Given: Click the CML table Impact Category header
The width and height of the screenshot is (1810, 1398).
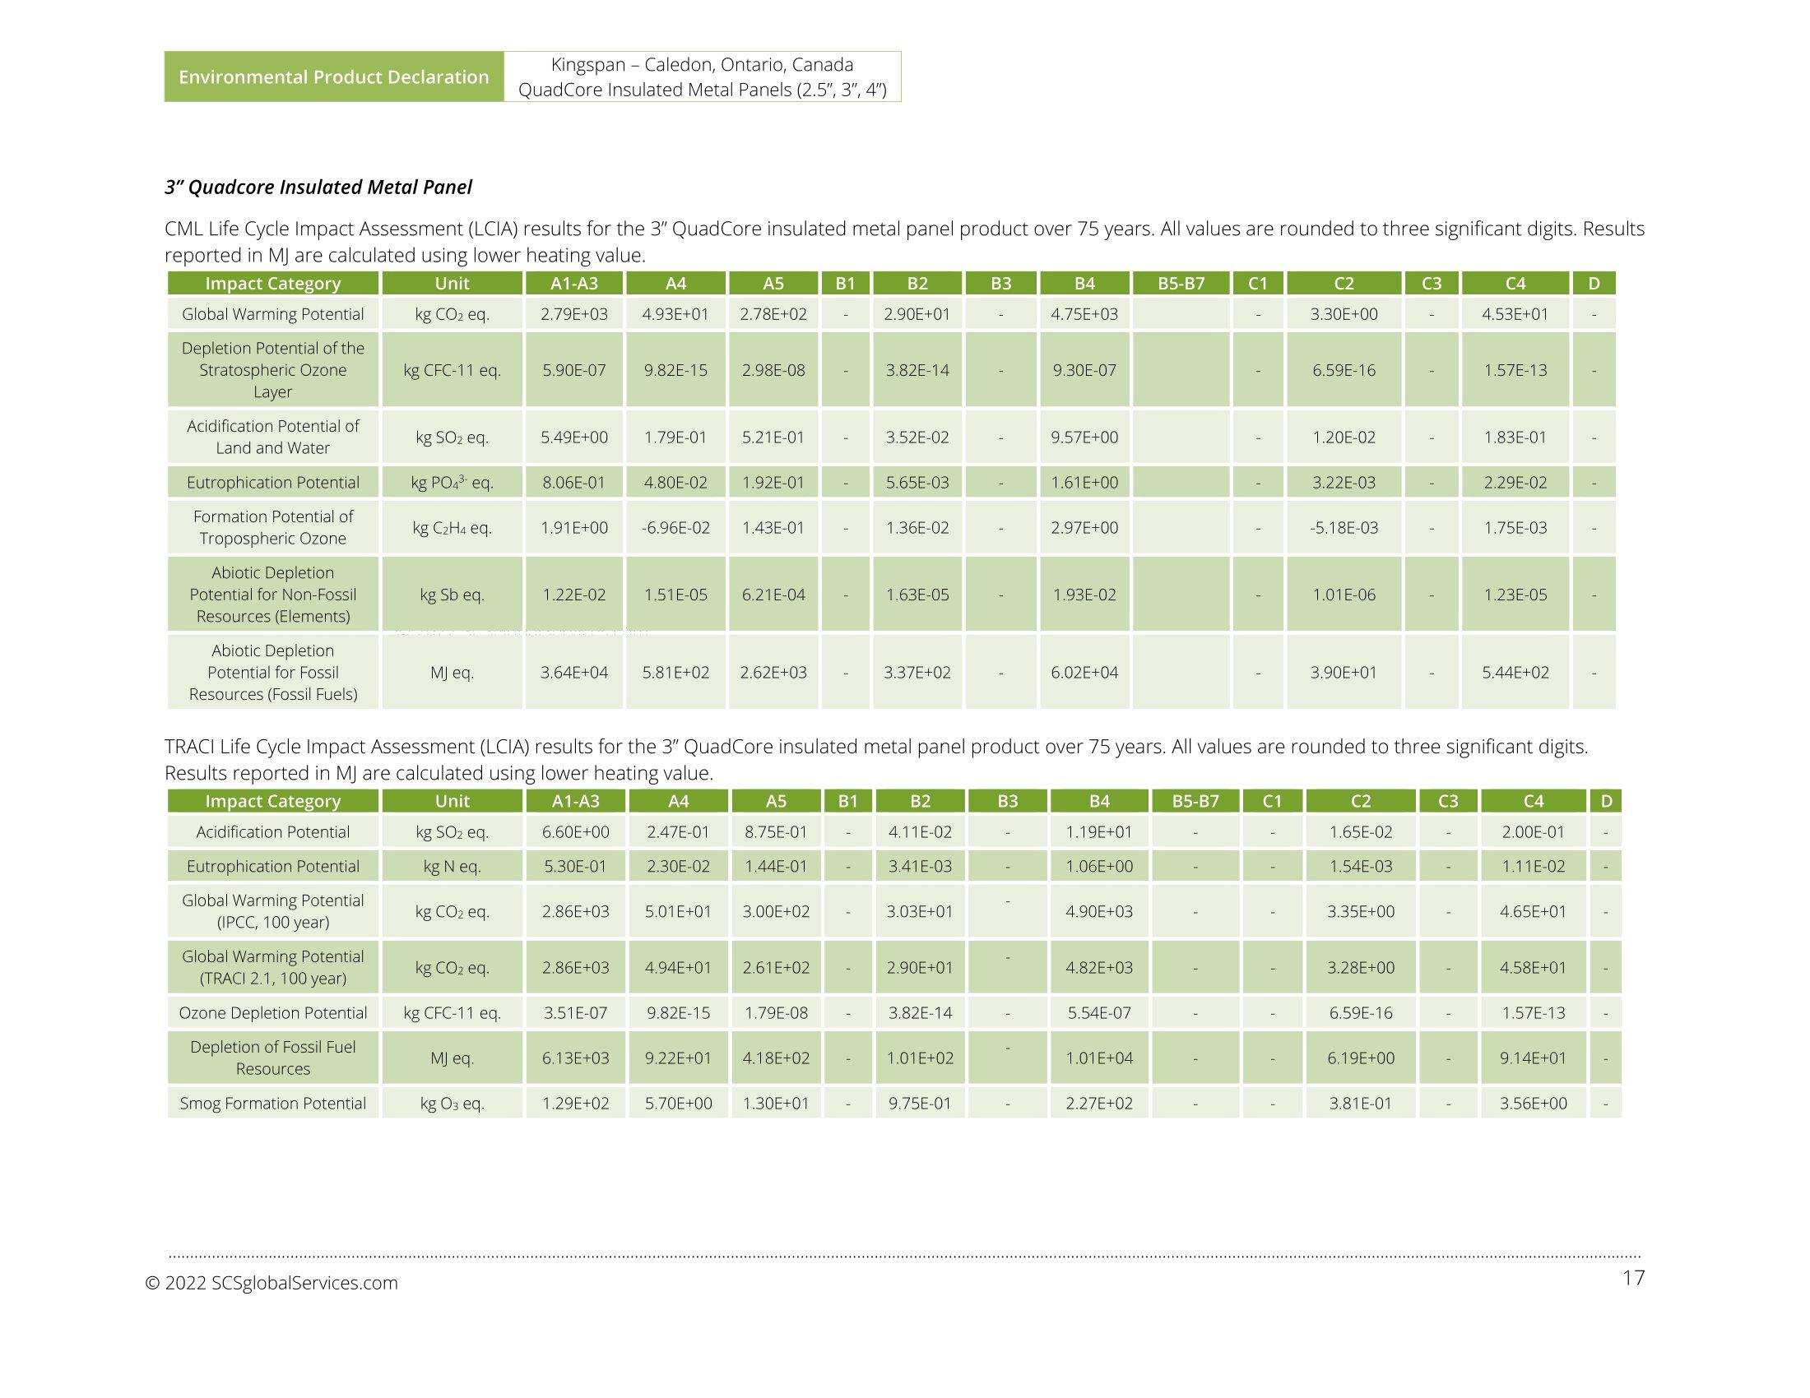Looking at the screenshot, I should pyautogui.click(x=272, y=283).
